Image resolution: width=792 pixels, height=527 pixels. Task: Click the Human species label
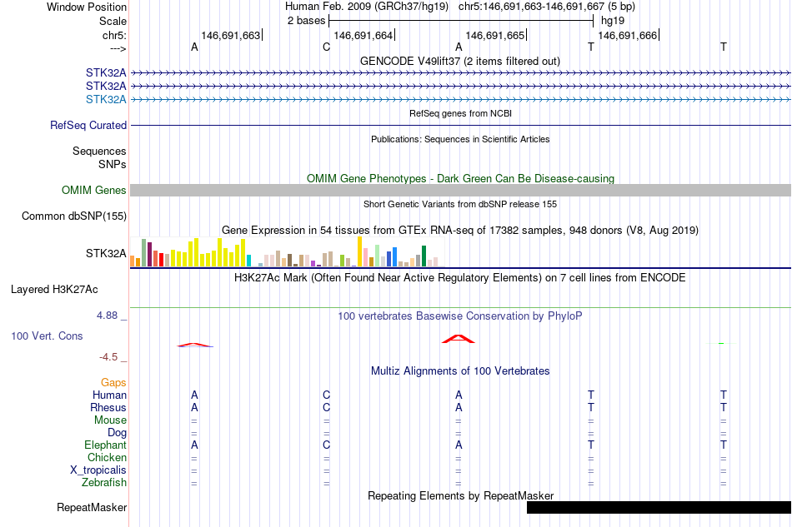pyautogui.click(x=109, y=395)
